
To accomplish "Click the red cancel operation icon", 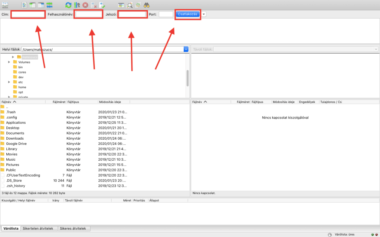I will tap(85, 5).
